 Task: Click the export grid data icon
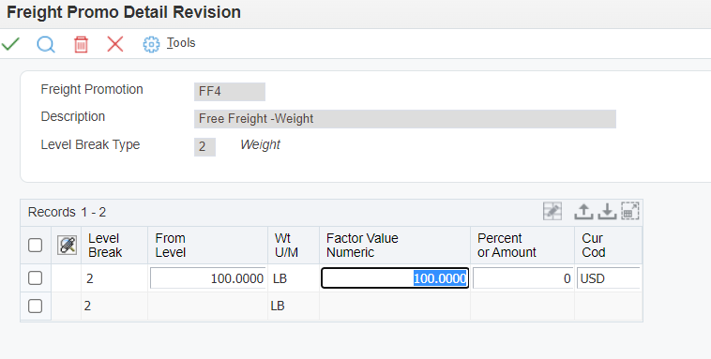coord(583,211)
